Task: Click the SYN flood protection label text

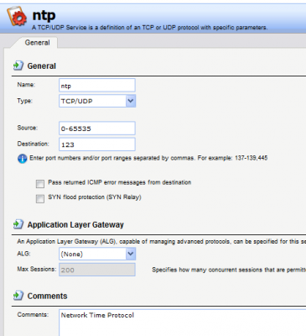Action: point(95,197)
